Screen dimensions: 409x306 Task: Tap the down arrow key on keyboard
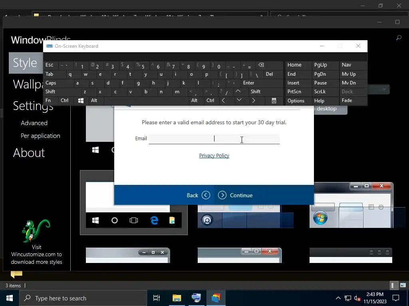coord(239,100)
